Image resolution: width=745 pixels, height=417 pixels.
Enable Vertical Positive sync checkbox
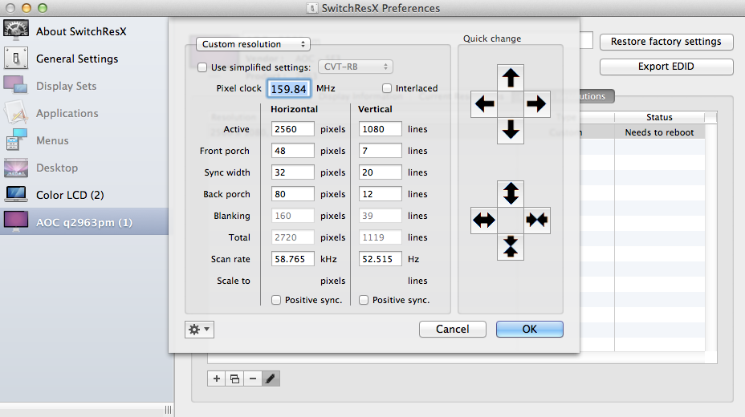[364, 300]
